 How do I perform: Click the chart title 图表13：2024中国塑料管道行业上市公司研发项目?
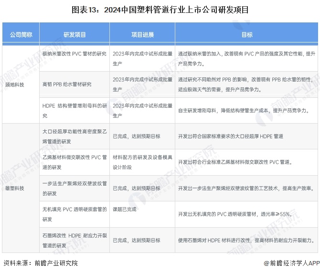[x=160, y=10]
